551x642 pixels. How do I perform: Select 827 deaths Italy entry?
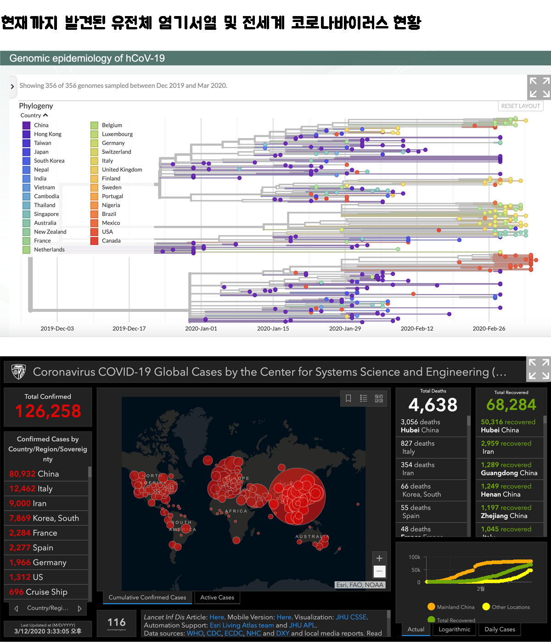point(432,448)
